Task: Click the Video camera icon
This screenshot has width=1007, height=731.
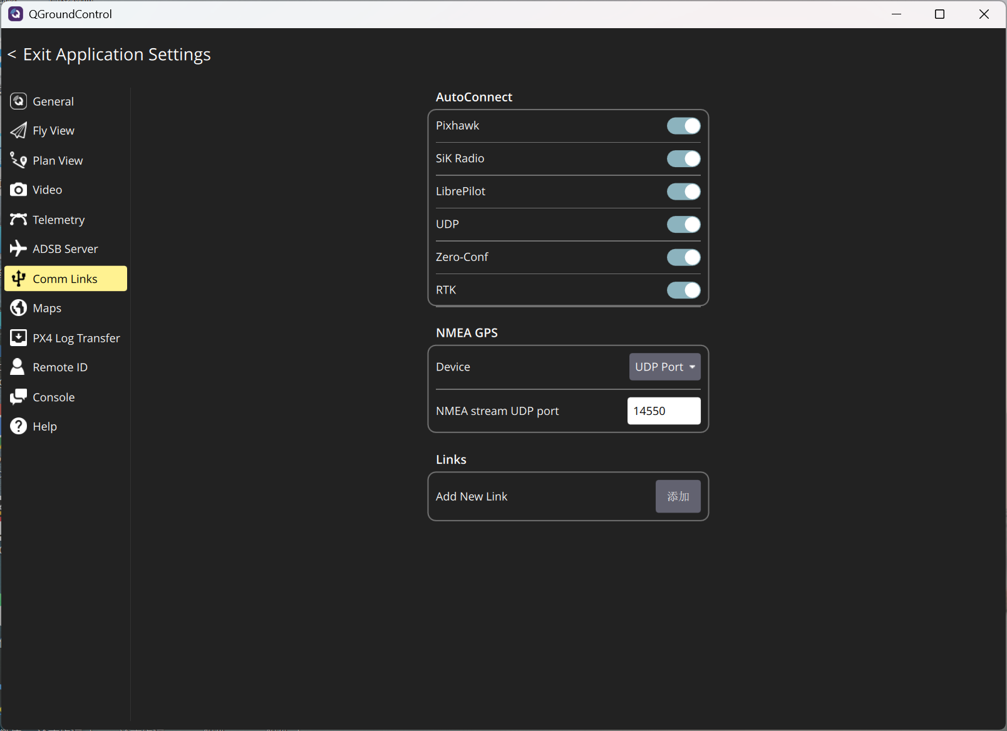Action: (18, 190)
